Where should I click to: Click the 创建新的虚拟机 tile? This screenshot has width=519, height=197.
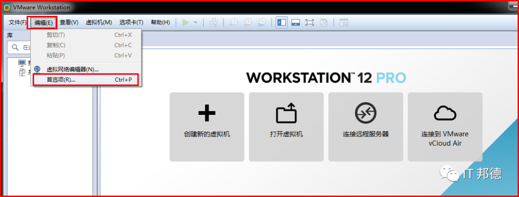click(207, 127)
